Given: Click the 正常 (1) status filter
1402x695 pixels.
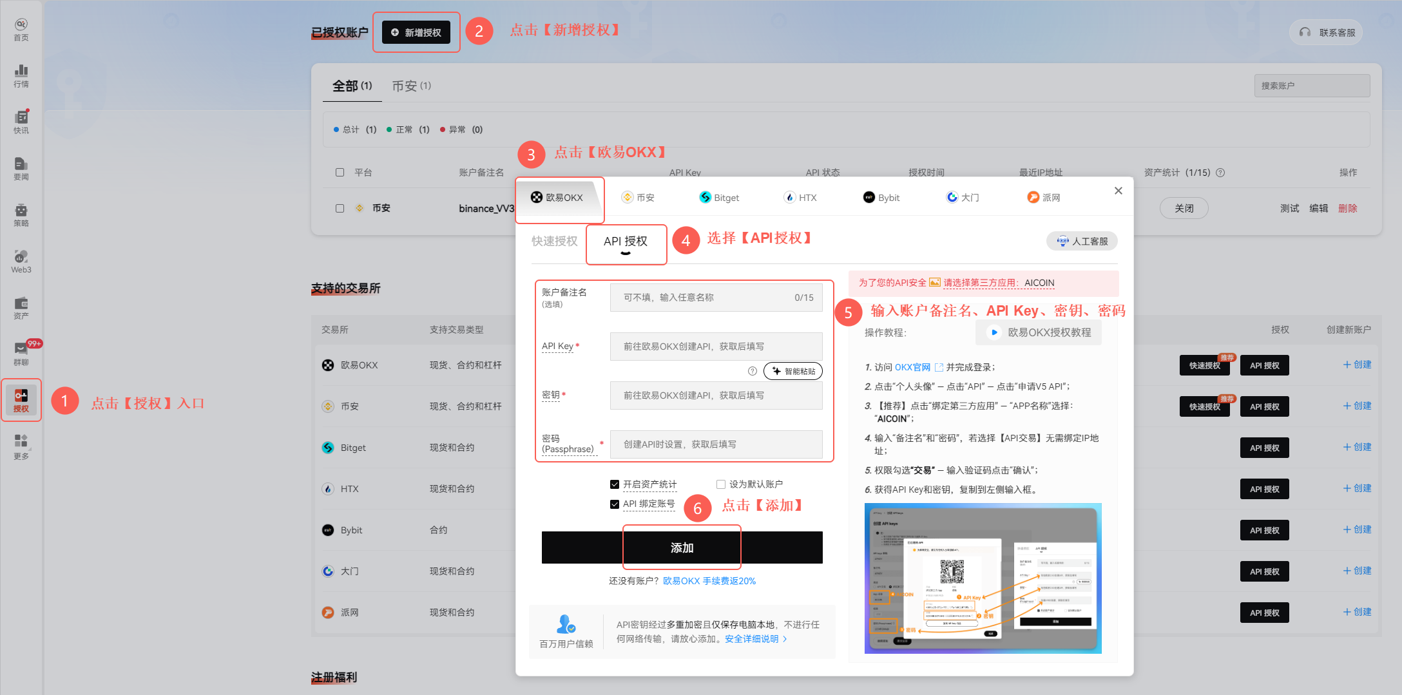Looking at the screenshot, I should 408,129.
